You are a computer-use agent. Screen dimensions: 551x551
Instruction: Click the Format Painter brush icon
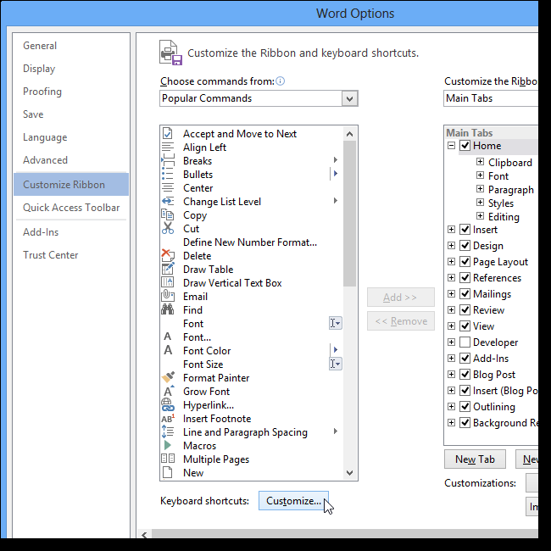click(x=168, y=378)
